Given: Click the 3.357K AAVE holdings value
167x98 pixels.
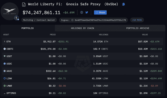Looking at the screenshot, I should (x=101, y=71).
